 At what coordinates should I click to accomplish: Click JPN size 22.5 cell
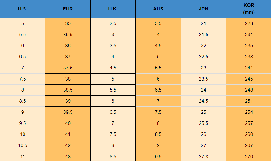pos(203,57)
